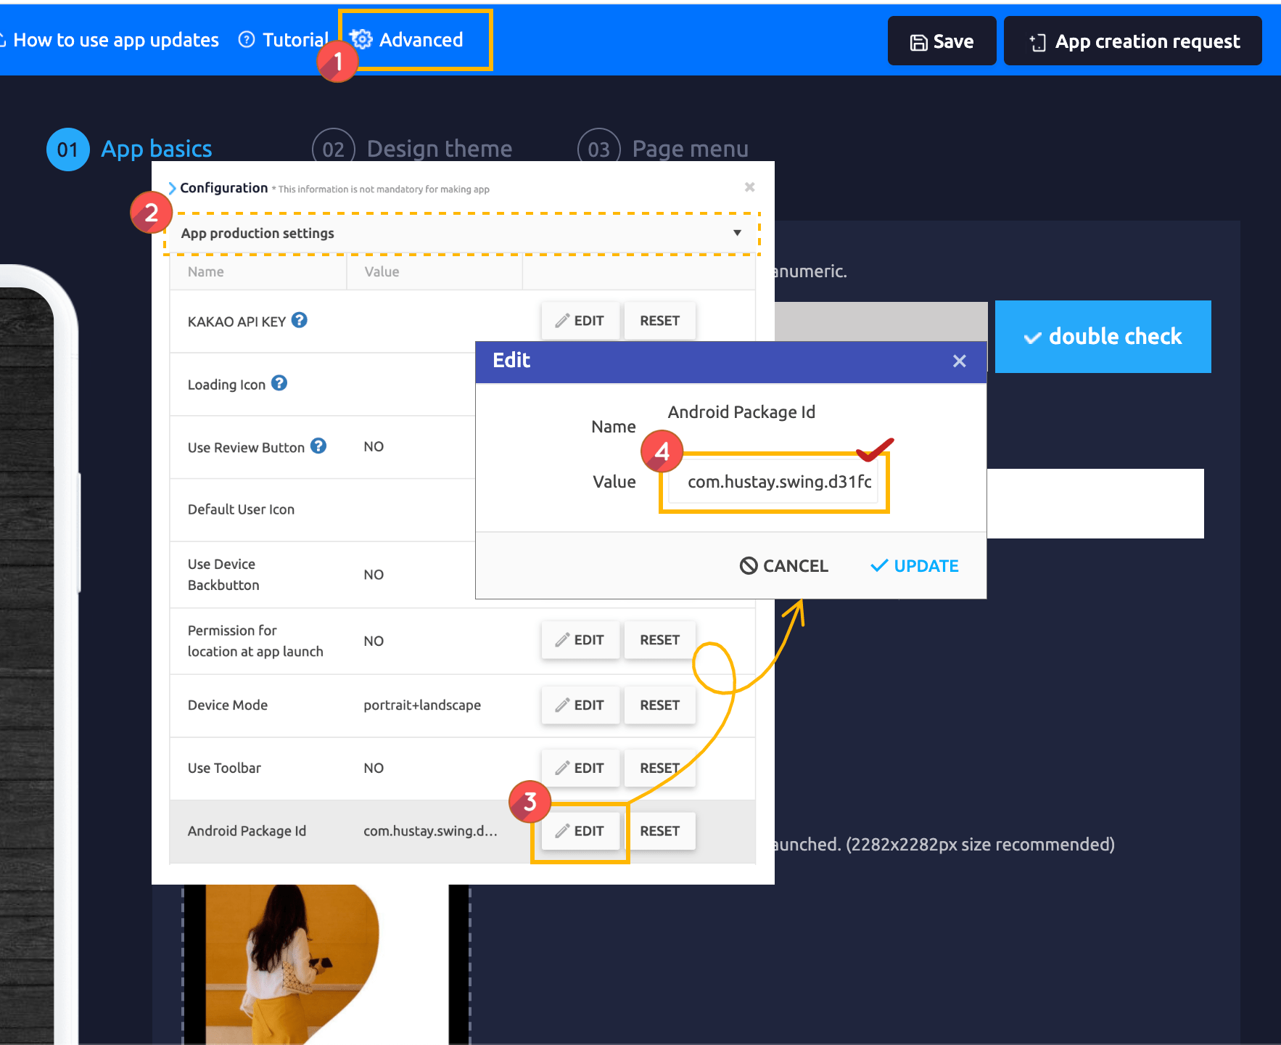This screenshot has width=1281, height=1045.
Task: Click App creation request button
Action: pyautogui.click(x=1132, y=41)
